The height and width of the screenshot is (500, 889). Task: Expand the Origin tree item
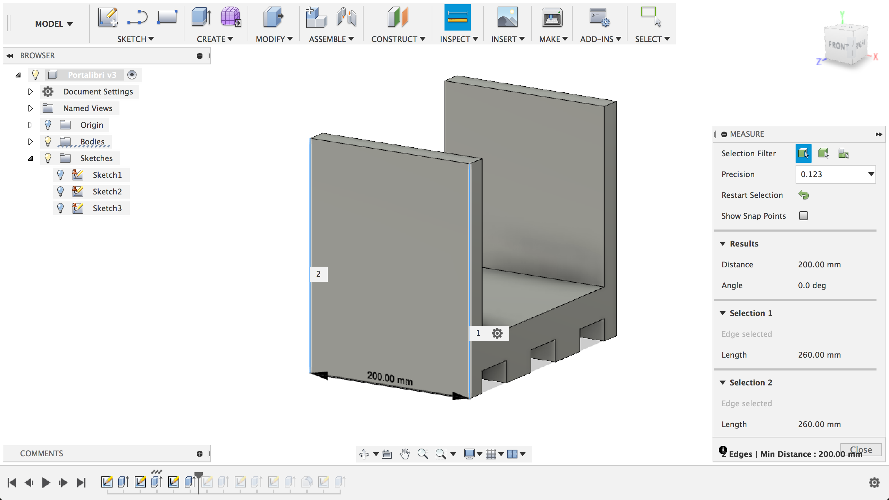pos(31,125)
